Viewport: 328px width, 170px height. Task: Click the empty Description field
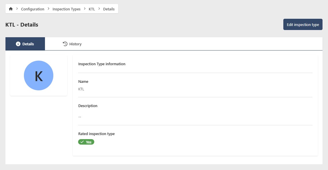click(x=80, y=117)
